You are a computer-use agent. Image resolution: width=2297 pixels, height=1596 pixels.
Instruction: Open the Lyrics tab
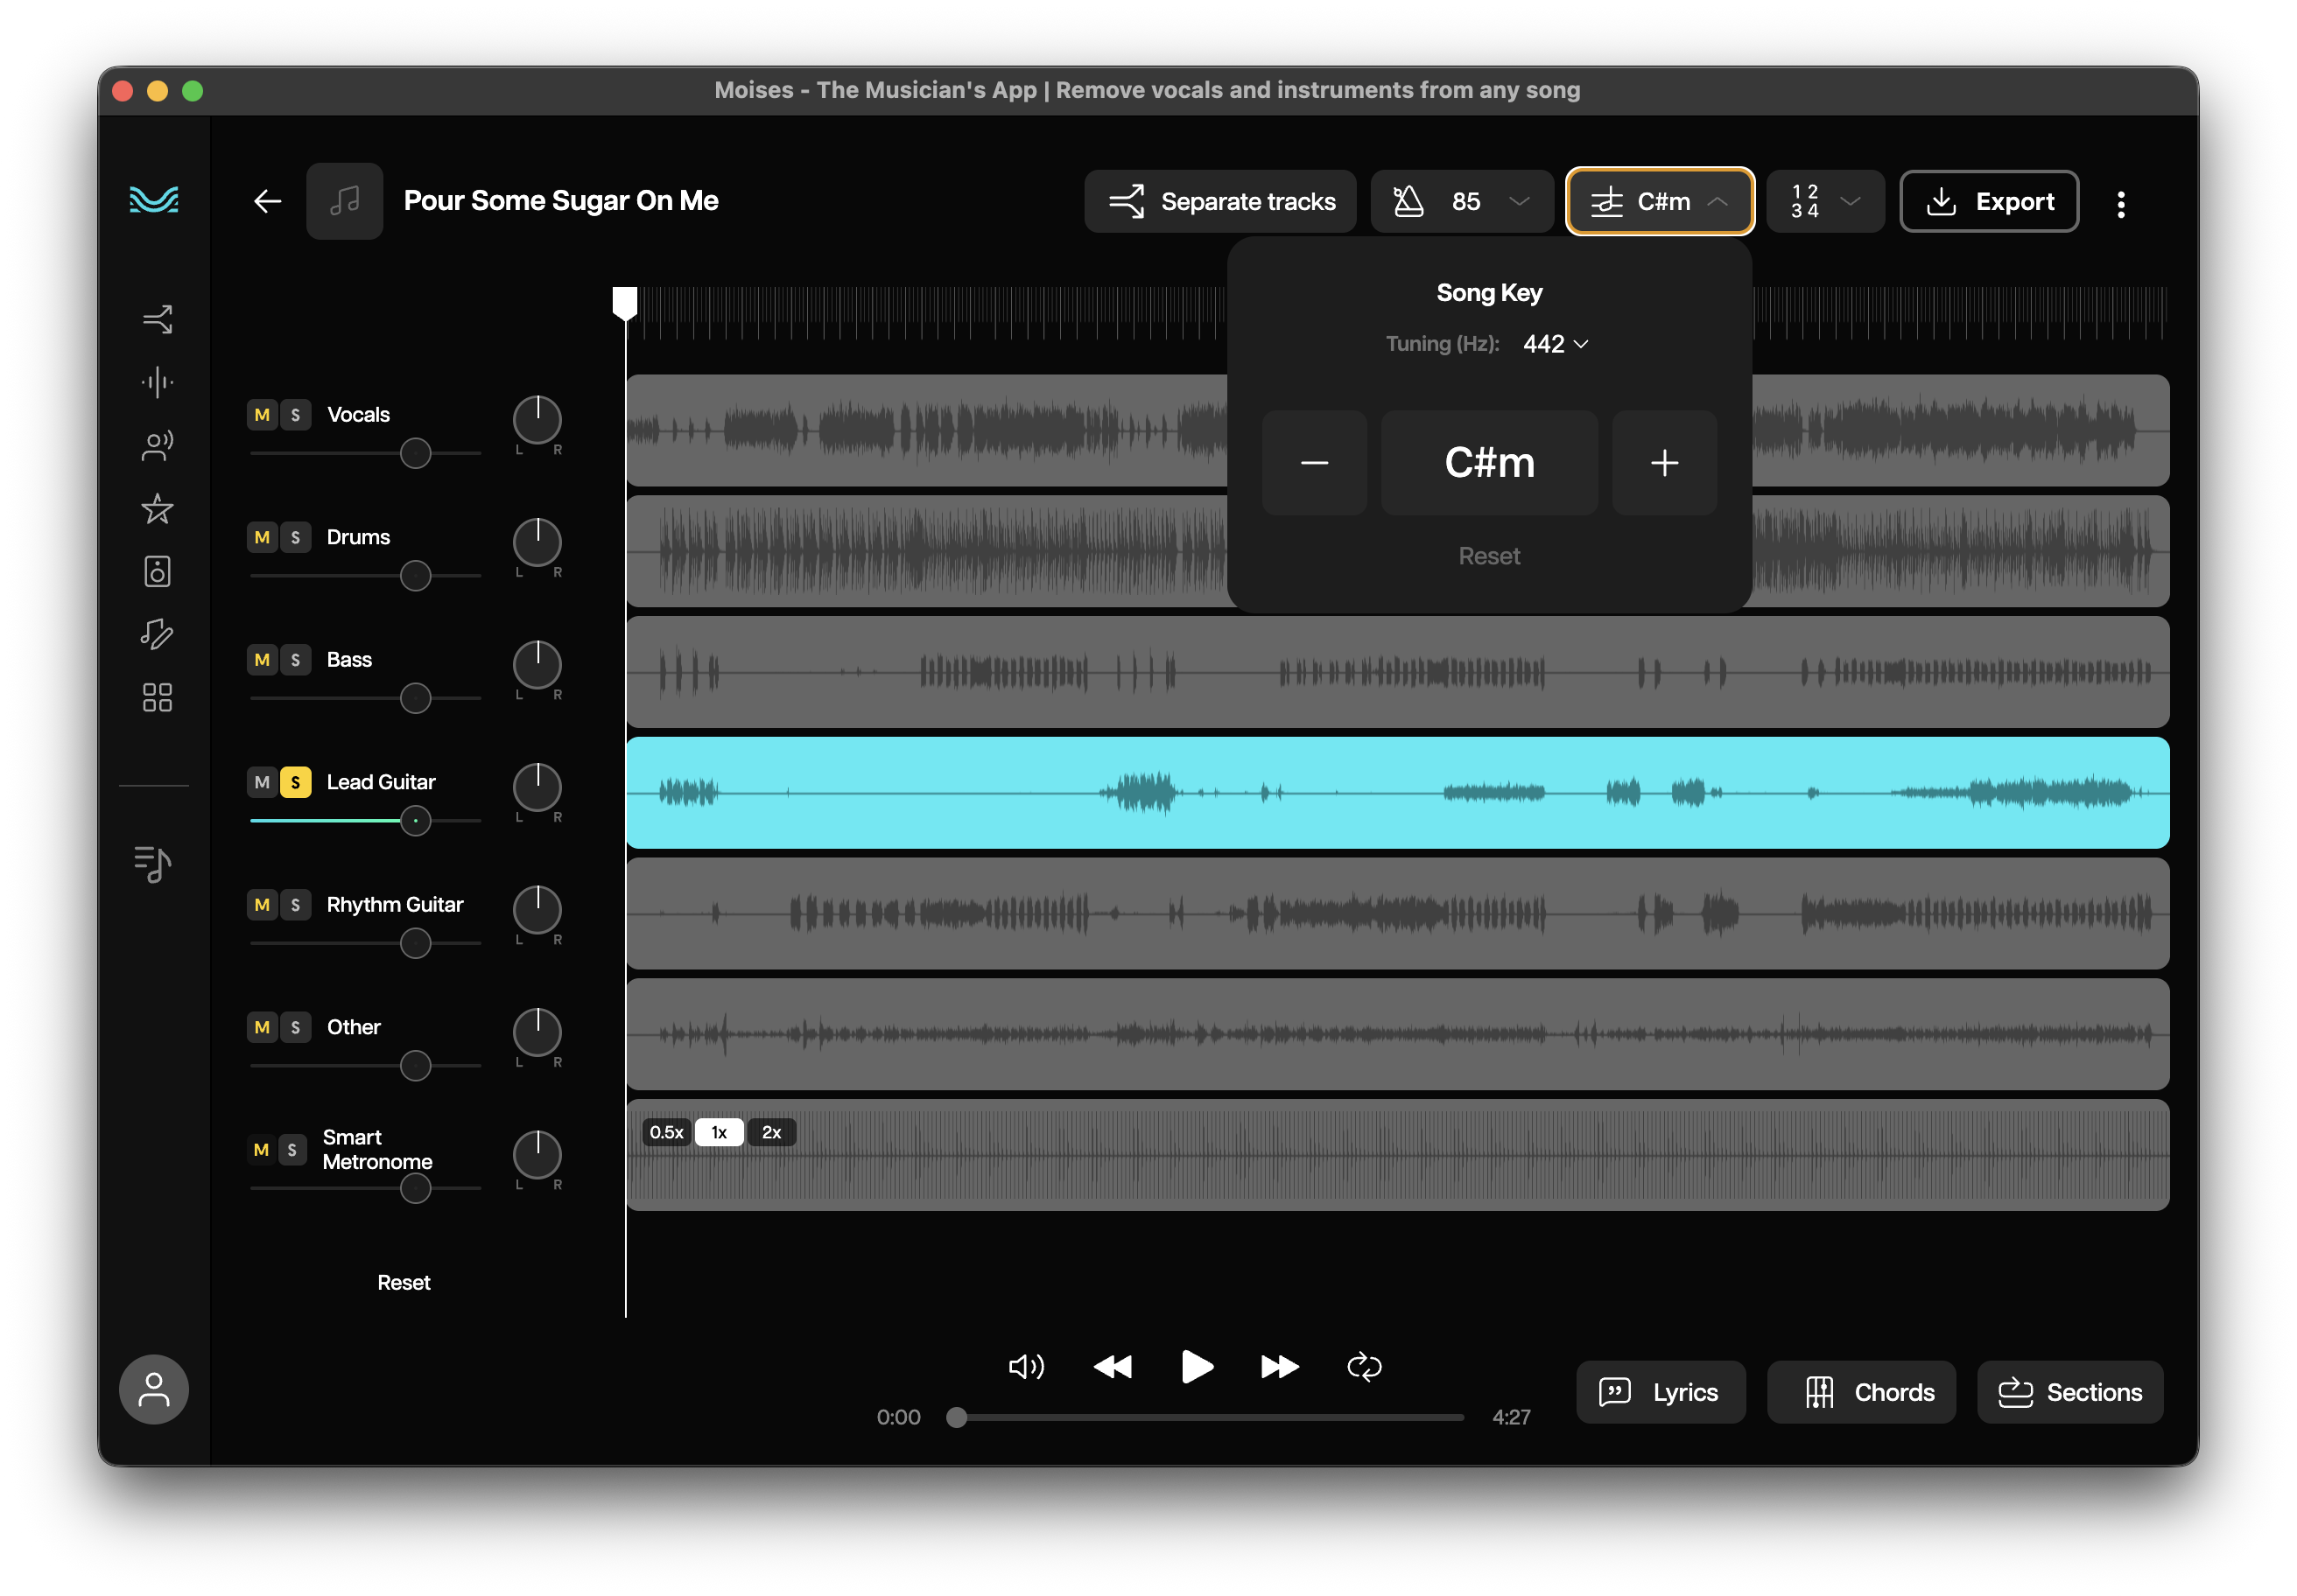coord(1660,1392)
